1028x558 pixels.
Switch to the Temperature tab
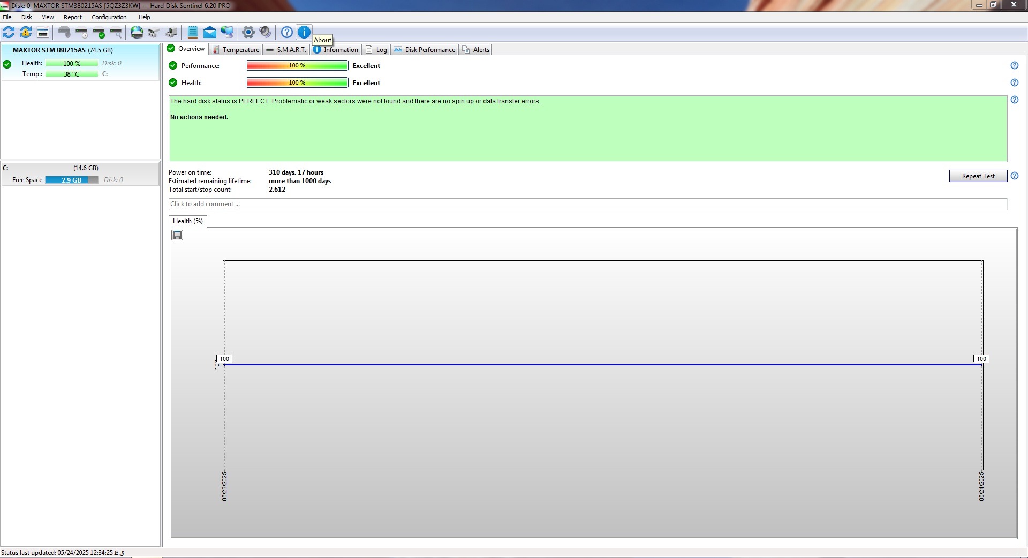tap(236, 49)
